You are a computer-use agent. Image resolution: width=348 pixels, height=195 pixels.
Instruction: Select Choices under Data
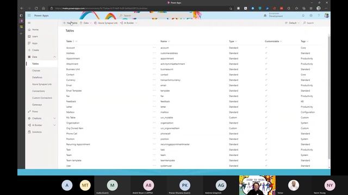36,70
